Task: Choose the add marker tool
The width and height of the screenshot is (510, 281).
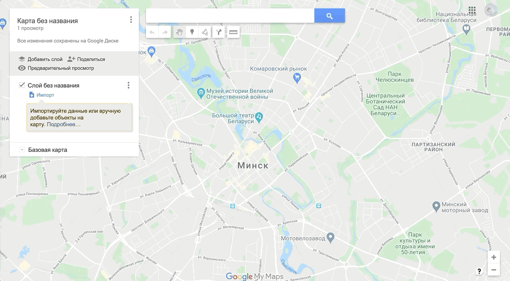Action: click(x=192, y=32)
